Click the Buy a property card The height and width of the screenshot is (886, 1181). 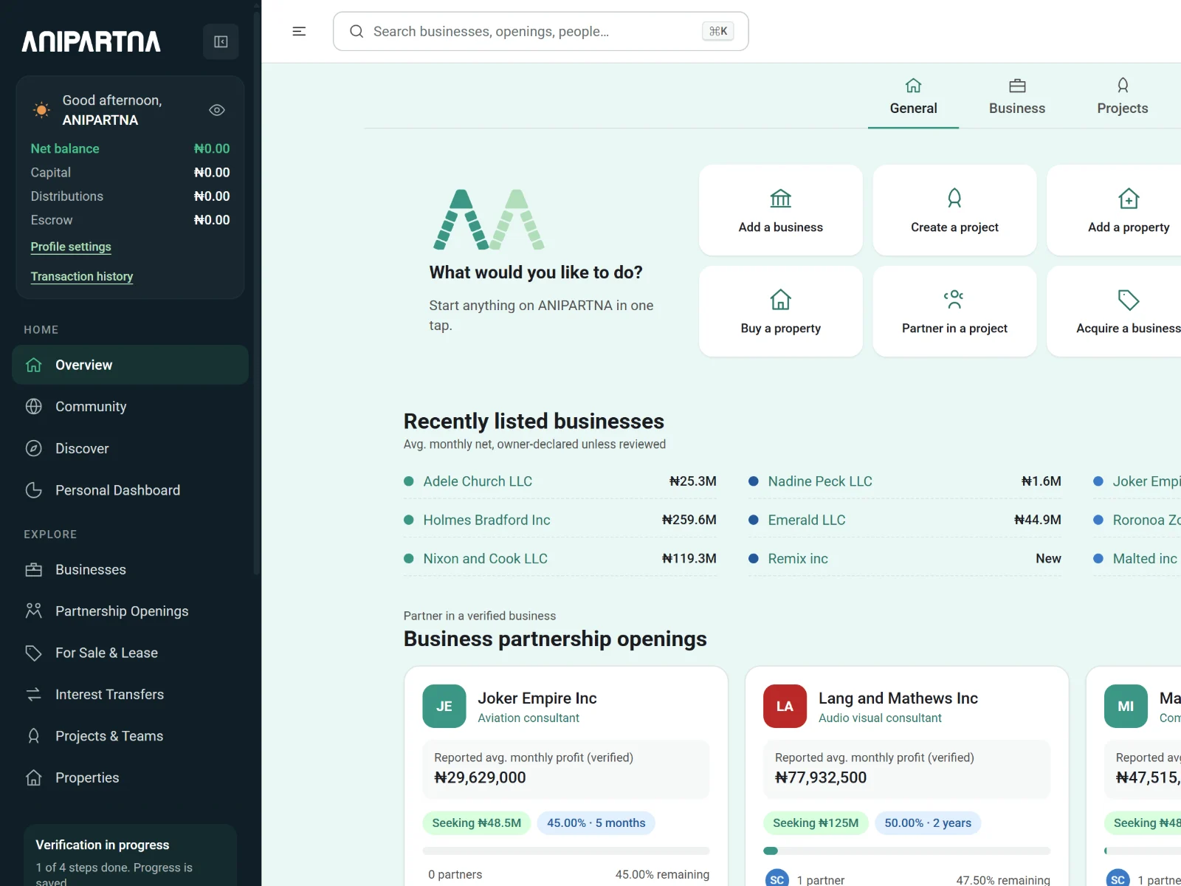coord(781,312)
